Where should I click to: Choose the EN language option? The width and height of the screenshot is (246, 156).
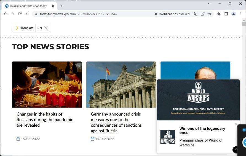[39, 28]
